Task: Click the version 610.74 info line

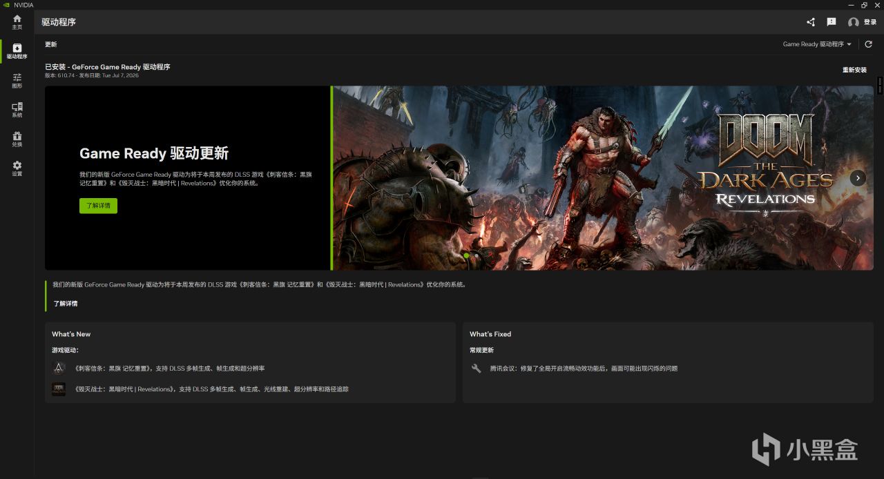Action: coord(92,75)
